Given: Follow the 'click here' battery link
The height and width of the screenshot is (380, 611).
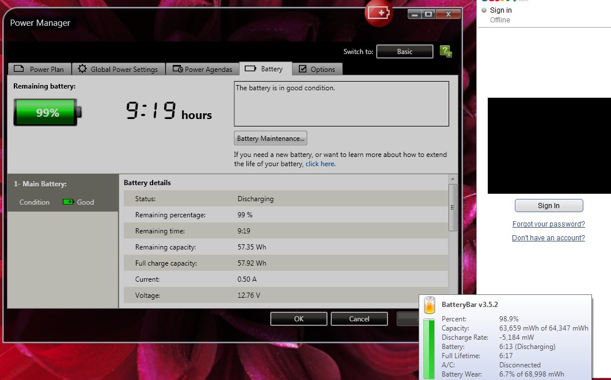Looking at the screenshot, I should click(x=320, y=164).
